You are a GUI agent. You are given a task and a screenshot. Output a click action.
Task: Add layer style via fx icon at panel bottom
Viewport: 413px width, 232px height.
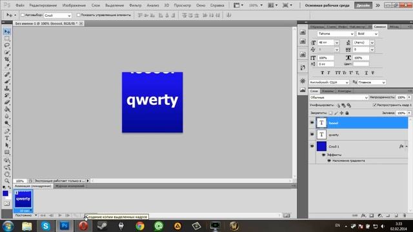363,215
